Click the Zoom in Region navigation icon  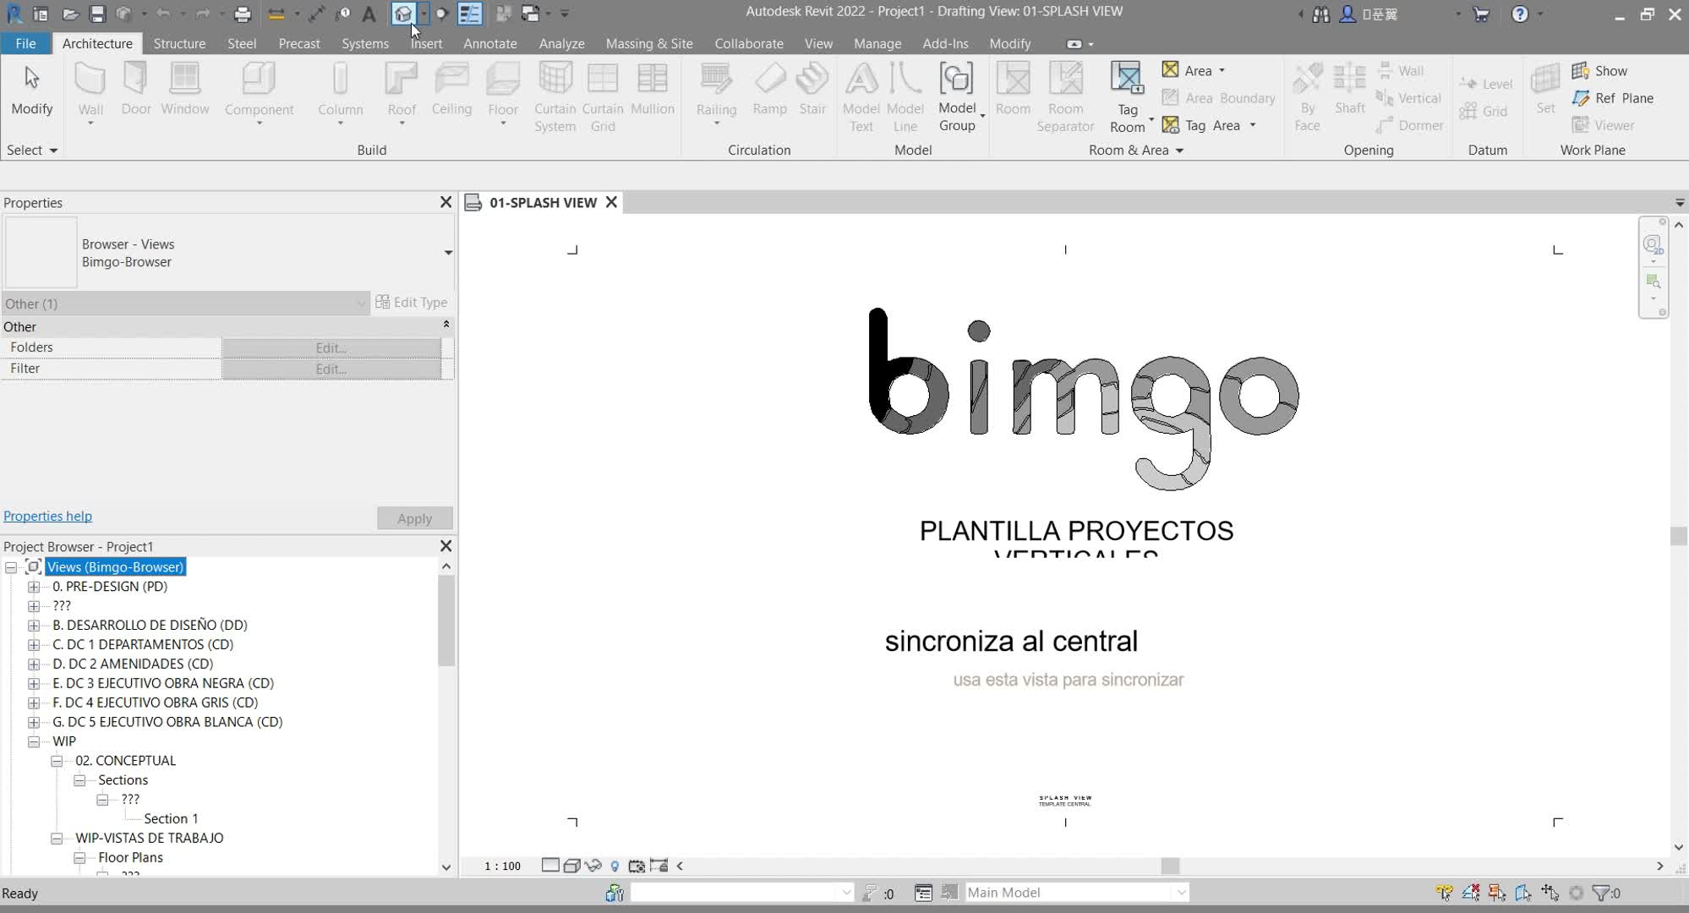(1653, 282)
